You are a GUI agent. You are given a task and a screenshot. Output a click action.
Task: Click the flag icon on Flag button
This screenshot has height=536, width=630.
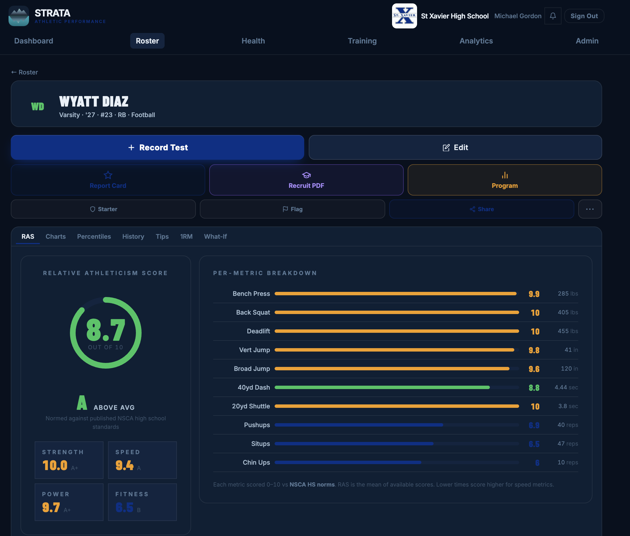(285, 209)
